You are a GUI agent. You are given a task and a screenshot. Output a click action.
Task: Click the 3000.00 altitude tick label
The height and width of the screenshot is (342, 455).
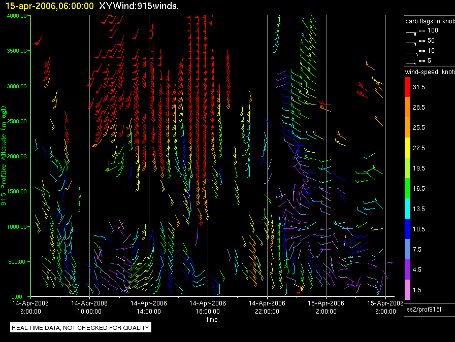(17, 86)
